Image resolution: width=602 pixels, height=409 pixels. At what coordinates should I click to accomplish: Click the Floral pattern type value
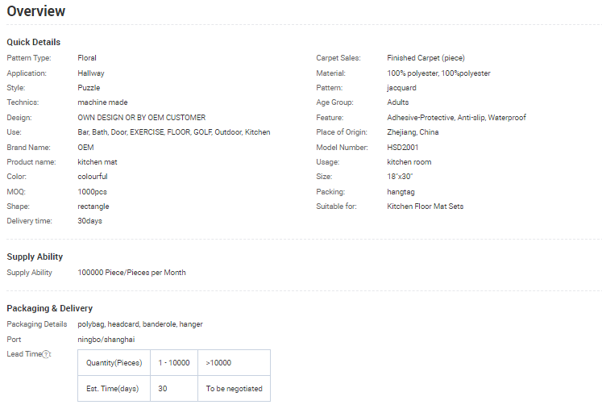[87, 58]
